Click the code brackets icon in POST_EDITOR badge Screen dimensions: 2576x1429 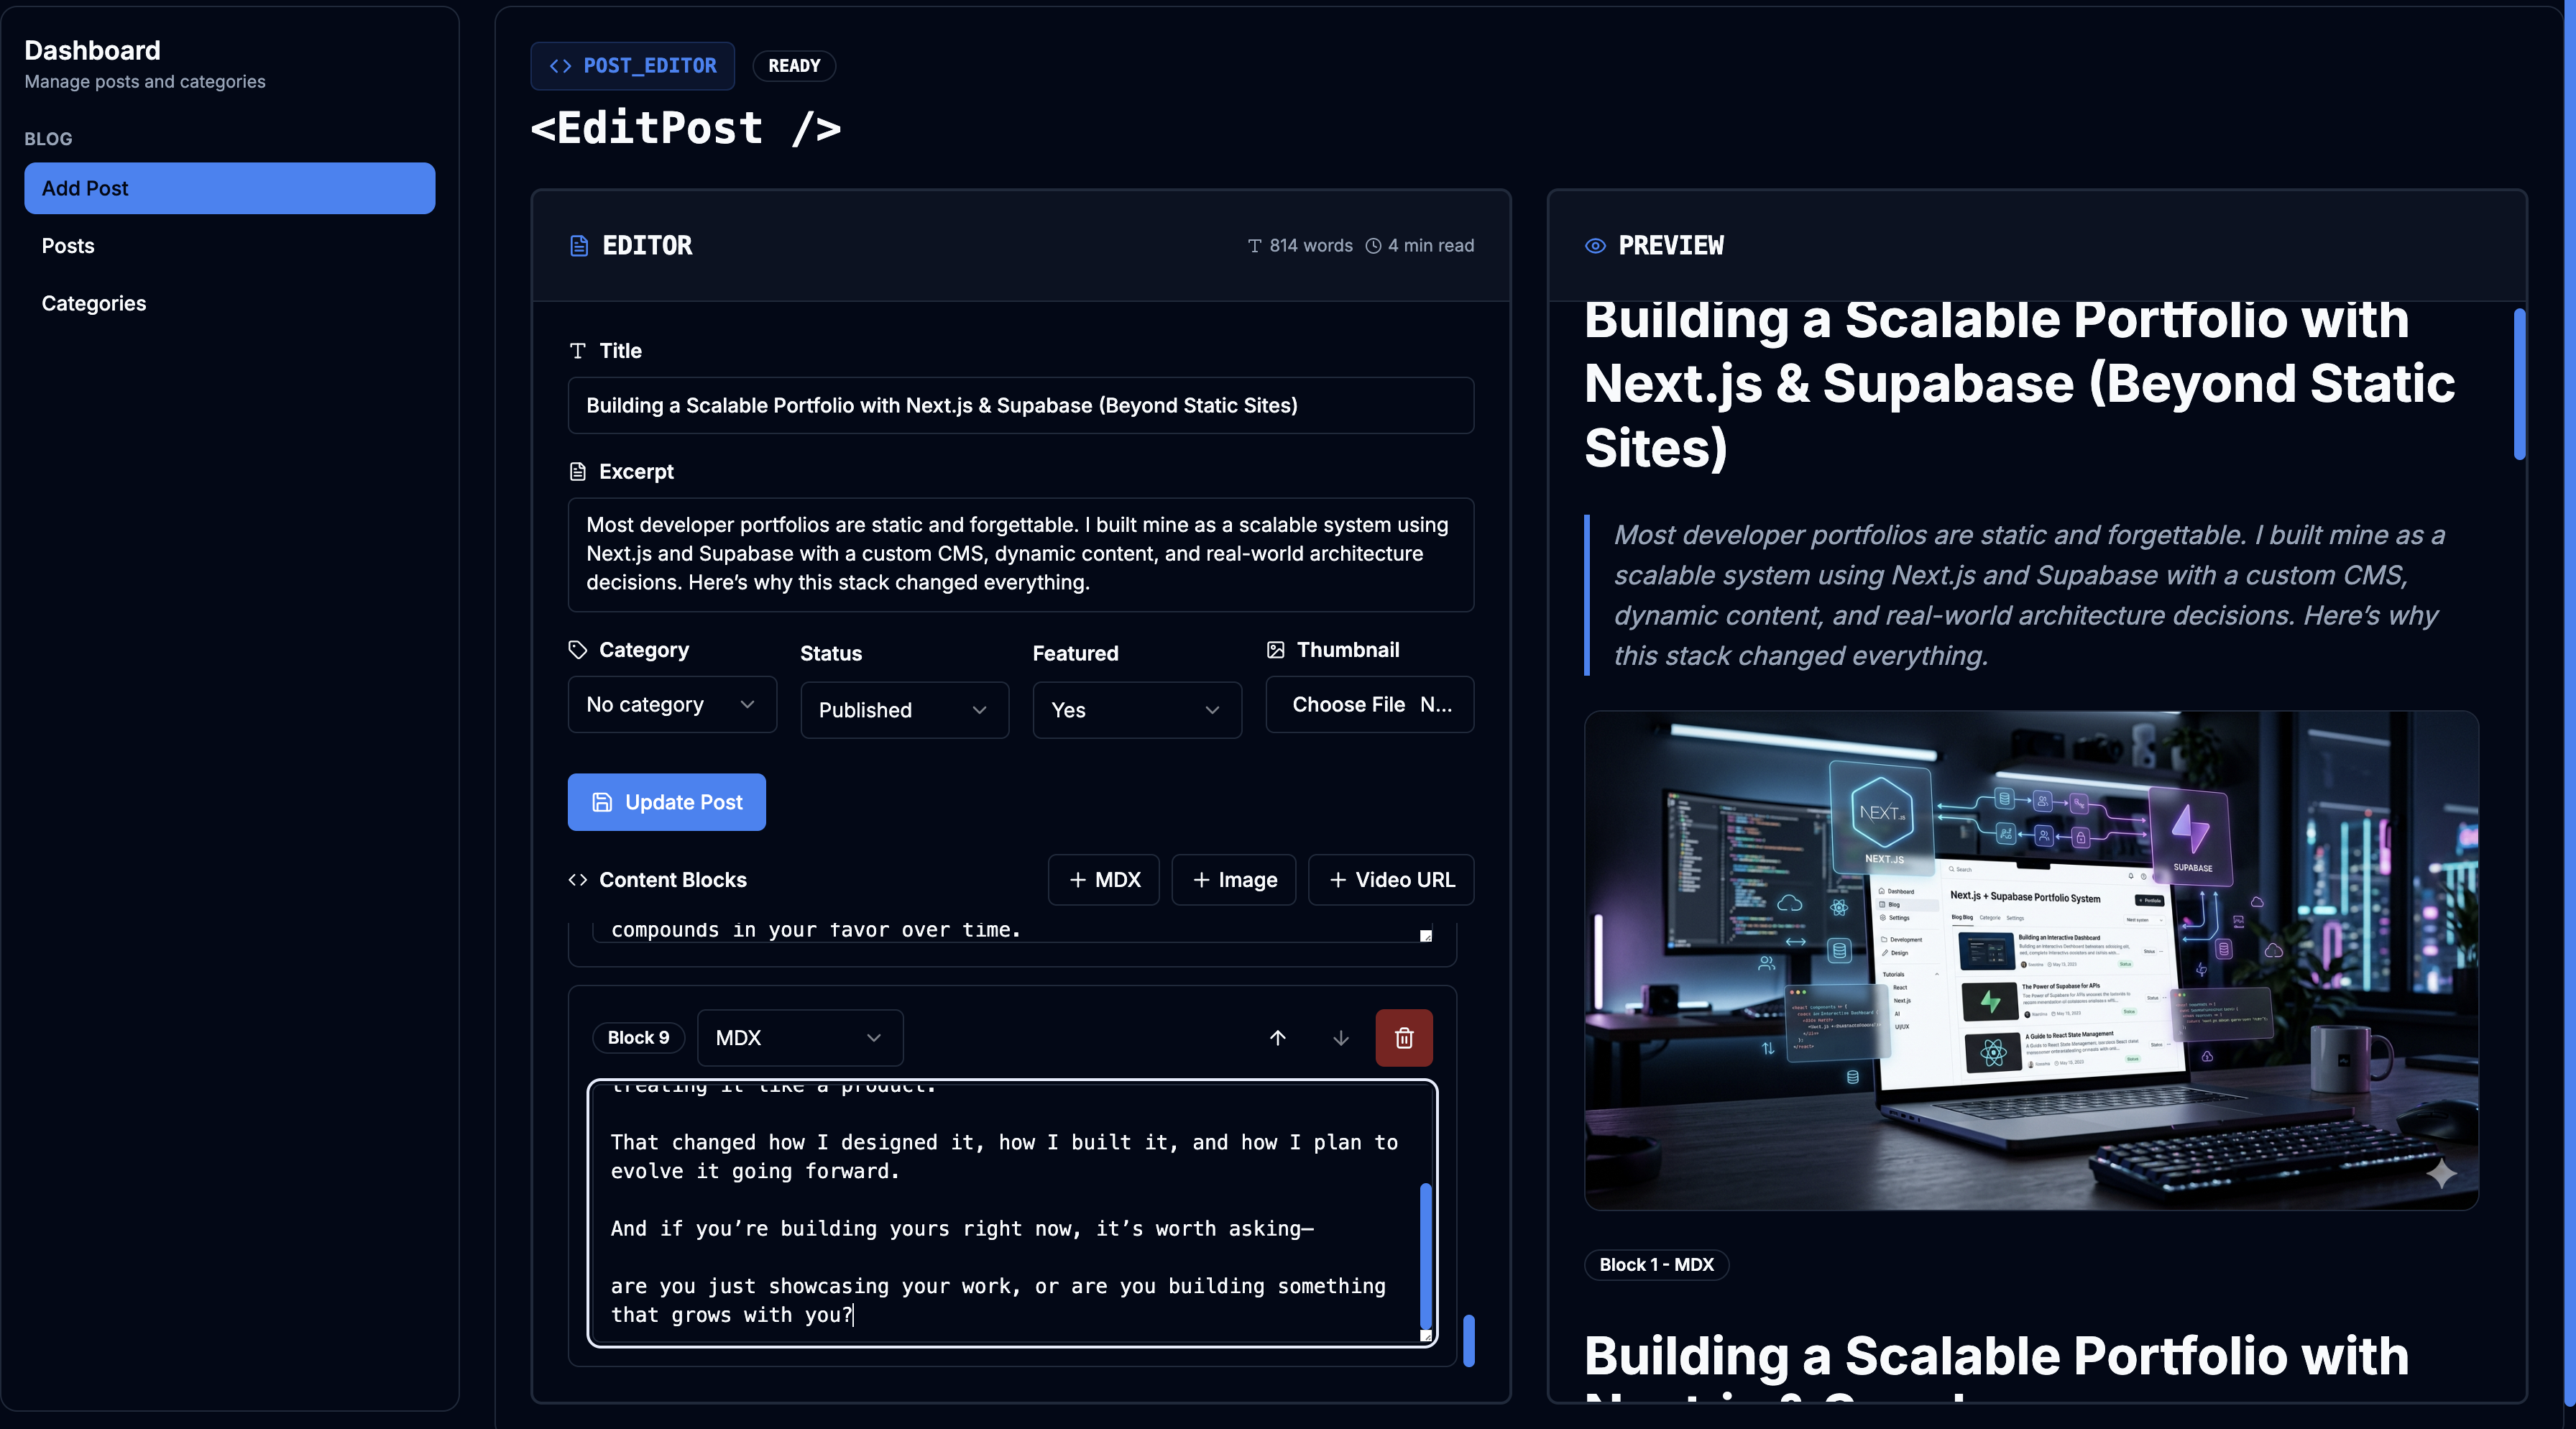point(560,66)
